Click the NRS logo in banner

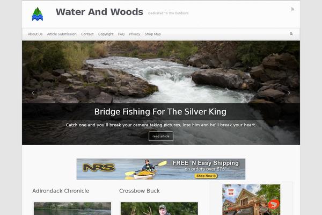(99, 168)
